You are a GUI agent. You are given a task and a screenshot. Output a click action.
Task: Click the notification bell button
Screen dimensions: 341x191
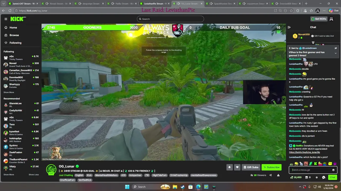229,167
